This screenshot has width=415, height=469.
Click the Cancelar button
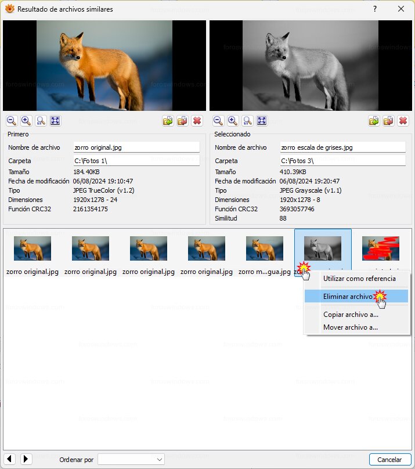point(390,460)
